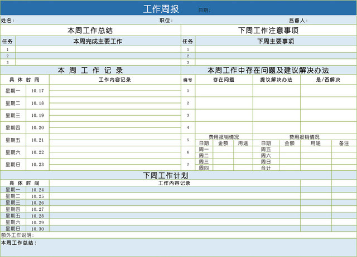The image size is (357, 257).
Task: Select the 职位: field label
Action: (166, 21)
